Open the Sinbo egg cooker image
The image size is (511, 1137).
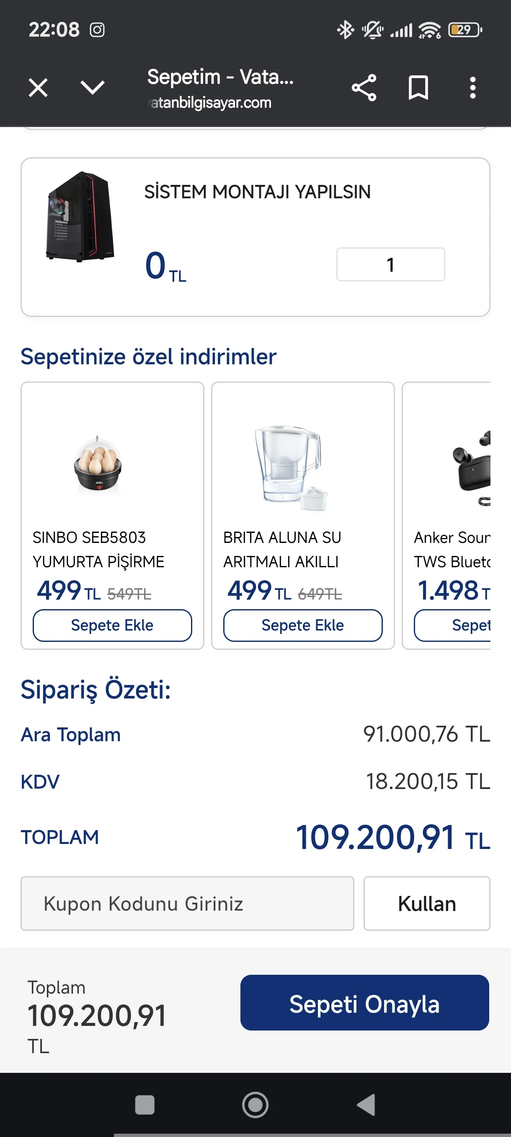point(98,463)
